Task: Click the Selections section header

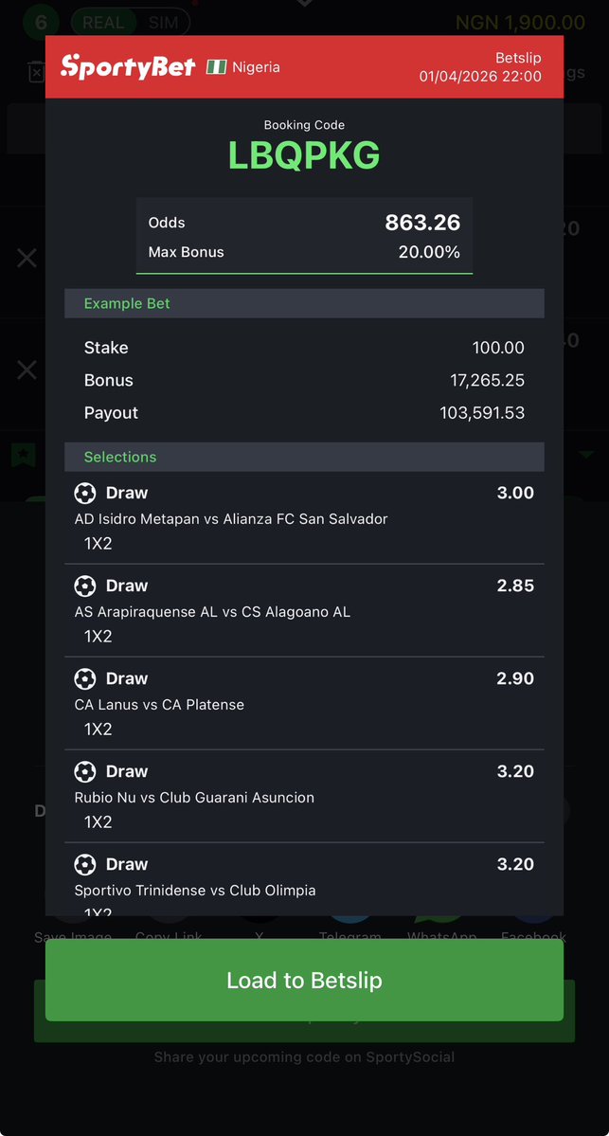Action: click(x=304, y=458)
